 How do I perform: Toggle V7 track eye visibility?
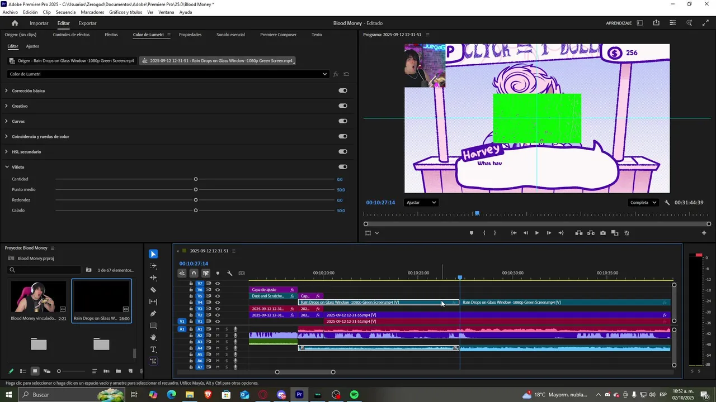click(218, 284)
